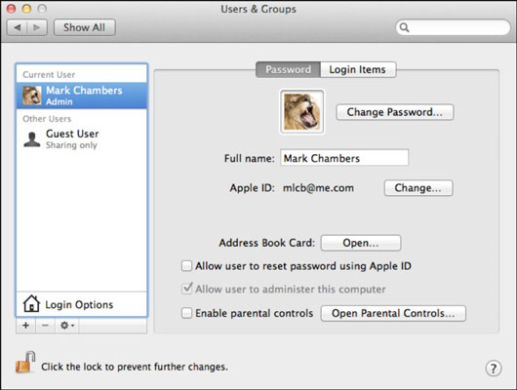Check Enable parental controls
Screen dimensions: 517x390
[186, 313]
